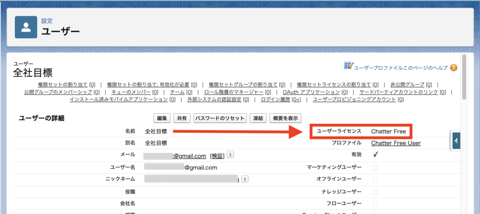Viewport: 480px width, 214px height.
Task: Click the user profile edit icon
Action: click(348, 66)
